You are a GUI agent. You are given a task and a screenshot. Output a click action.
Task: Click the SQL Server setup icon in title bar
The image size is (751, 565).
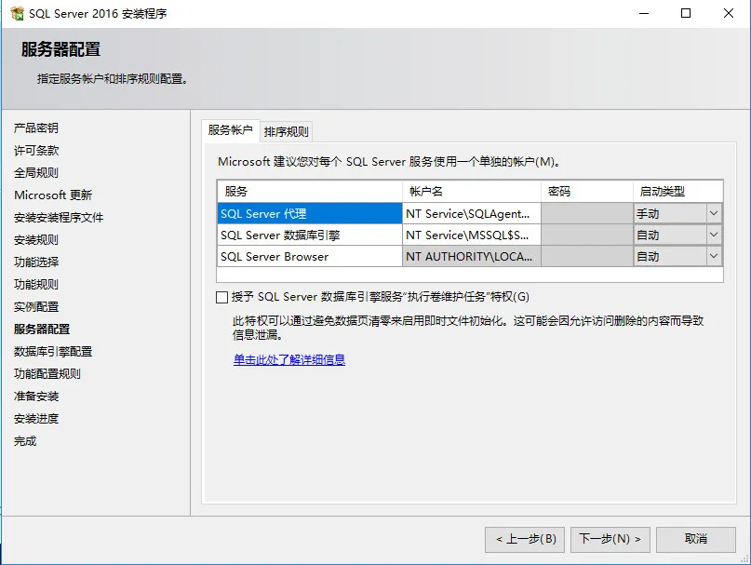point(17,13)
